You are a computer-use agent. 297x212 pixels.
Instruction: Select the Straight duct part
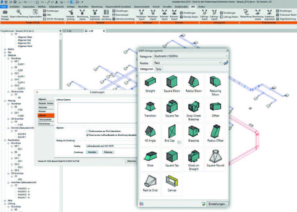tap(150, 85)
